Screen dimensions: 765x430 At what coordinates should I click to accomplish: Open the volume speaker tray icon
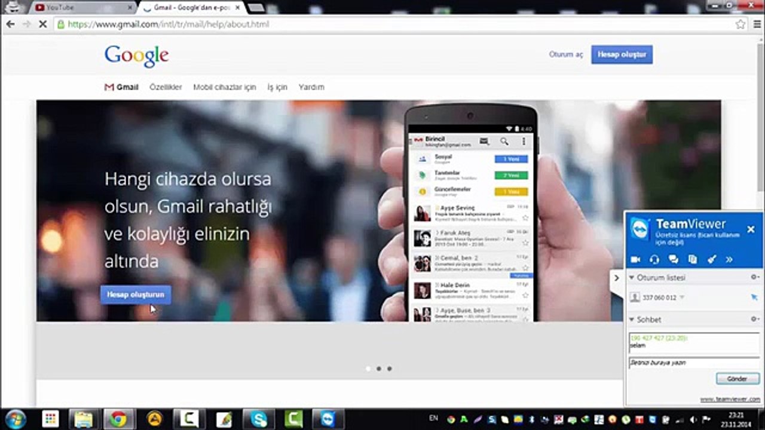tap(694, 419)
